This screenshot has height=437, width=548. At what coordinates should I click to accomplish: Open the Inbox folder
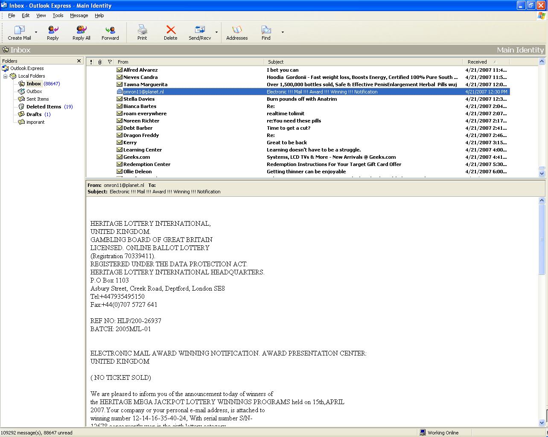pyautogui.click(x=34, y=84)
